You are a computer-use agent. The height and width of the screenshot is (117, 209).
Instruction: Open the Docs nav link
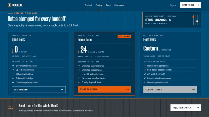pos(108,5)
